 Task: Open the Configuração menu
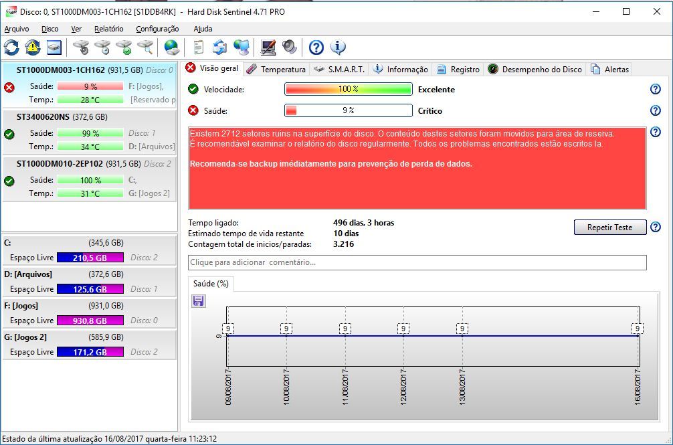157,29
